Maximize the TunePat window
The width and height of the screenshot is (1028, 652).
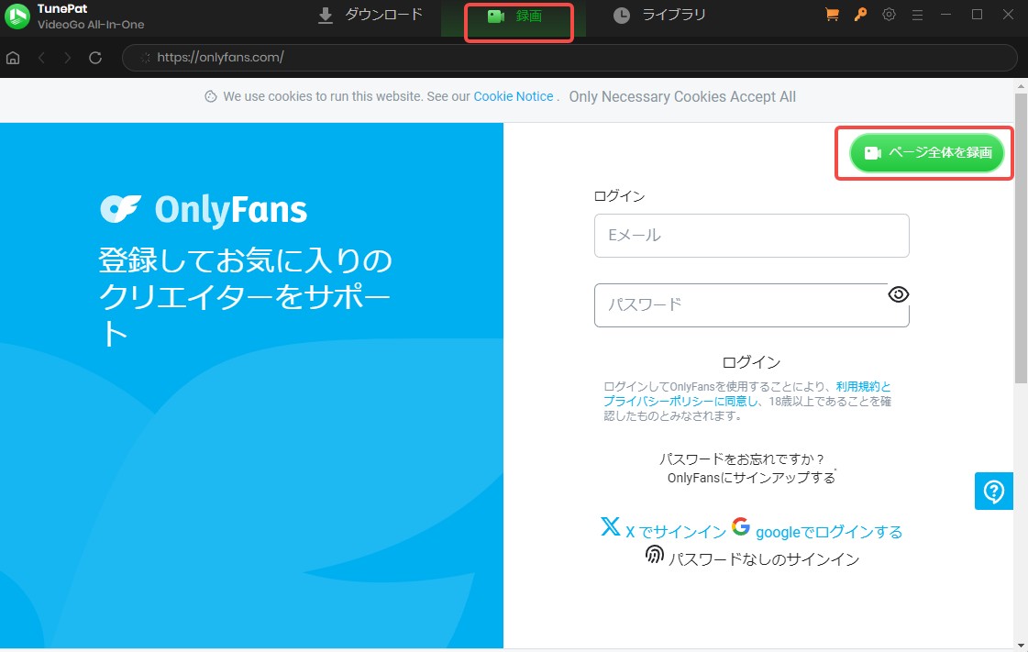(977, 15)
